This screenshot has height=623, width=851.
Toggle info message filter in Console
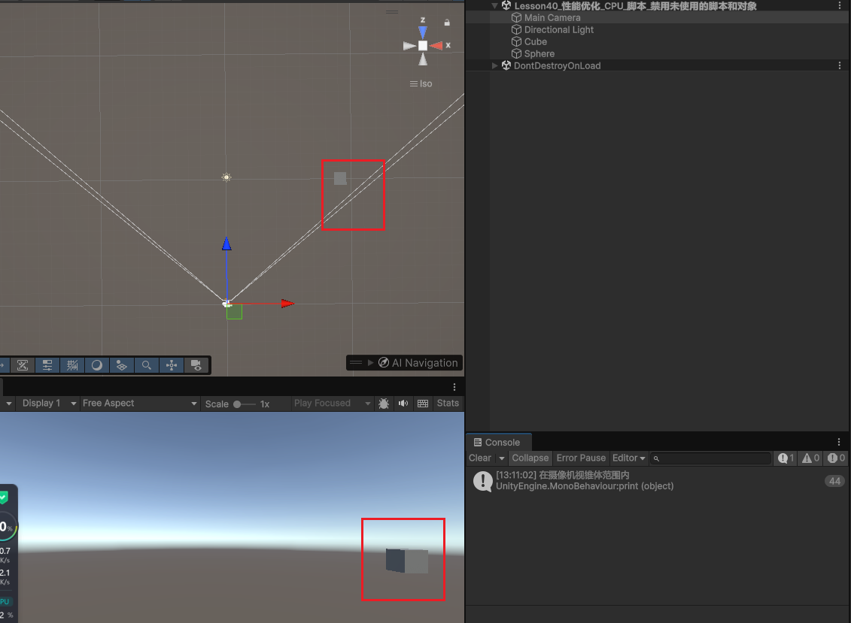coord(786,458)
